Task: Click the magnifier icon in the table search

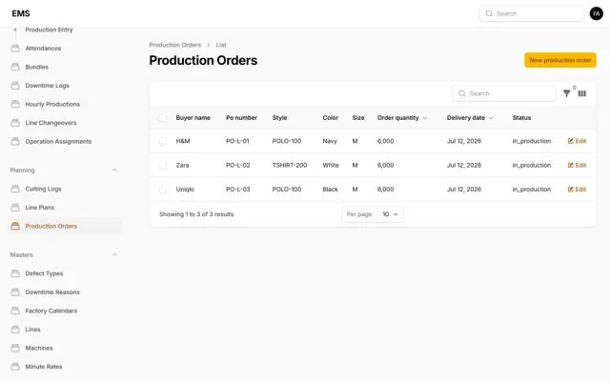Action: point(461,93)
